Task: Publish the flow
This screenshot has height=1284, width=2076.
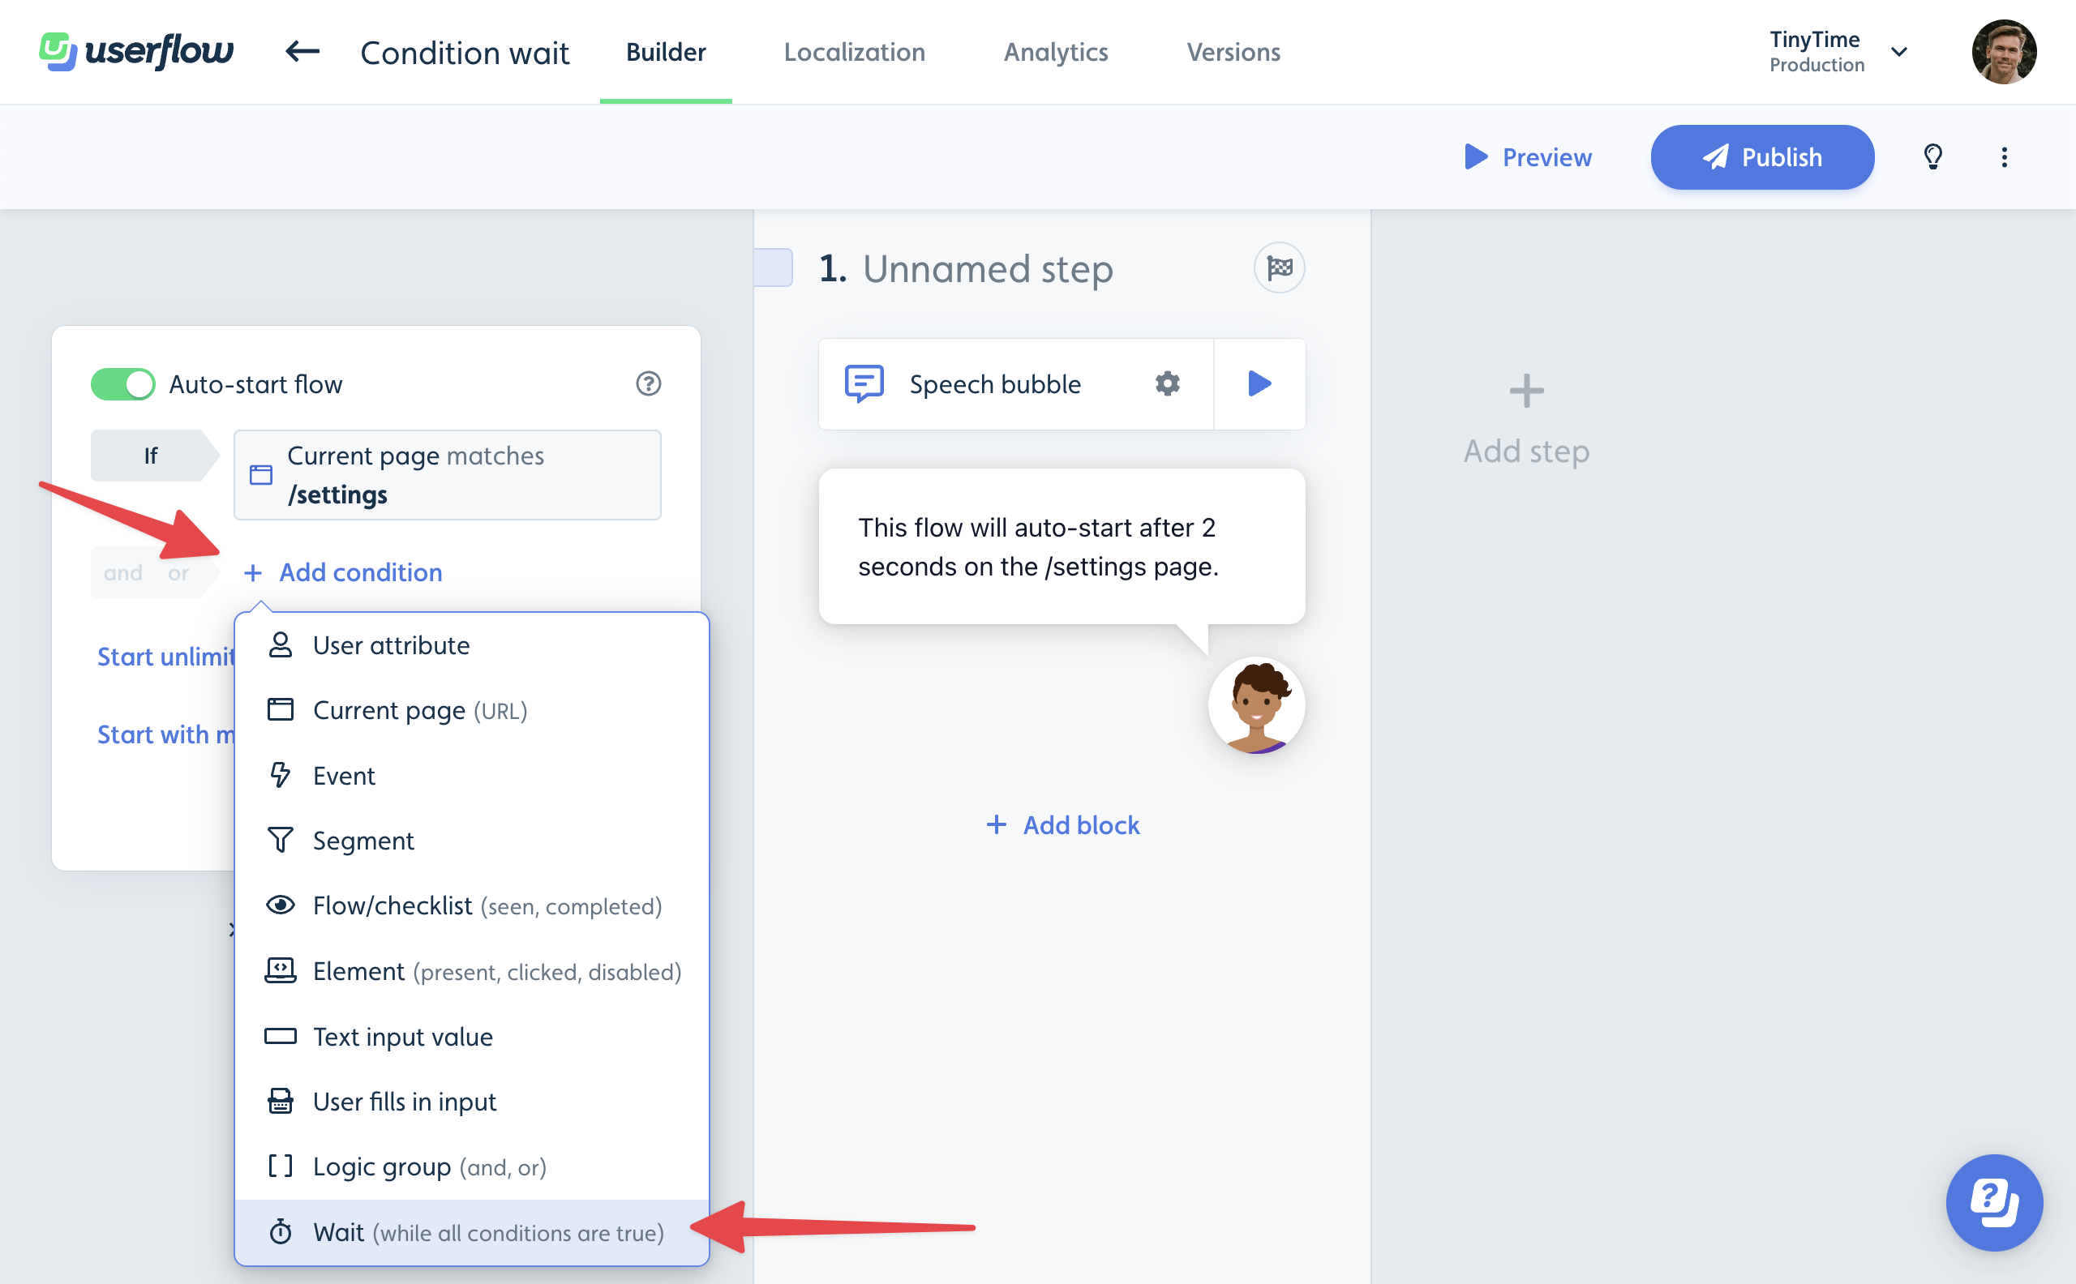Action: click(1762, 157)
